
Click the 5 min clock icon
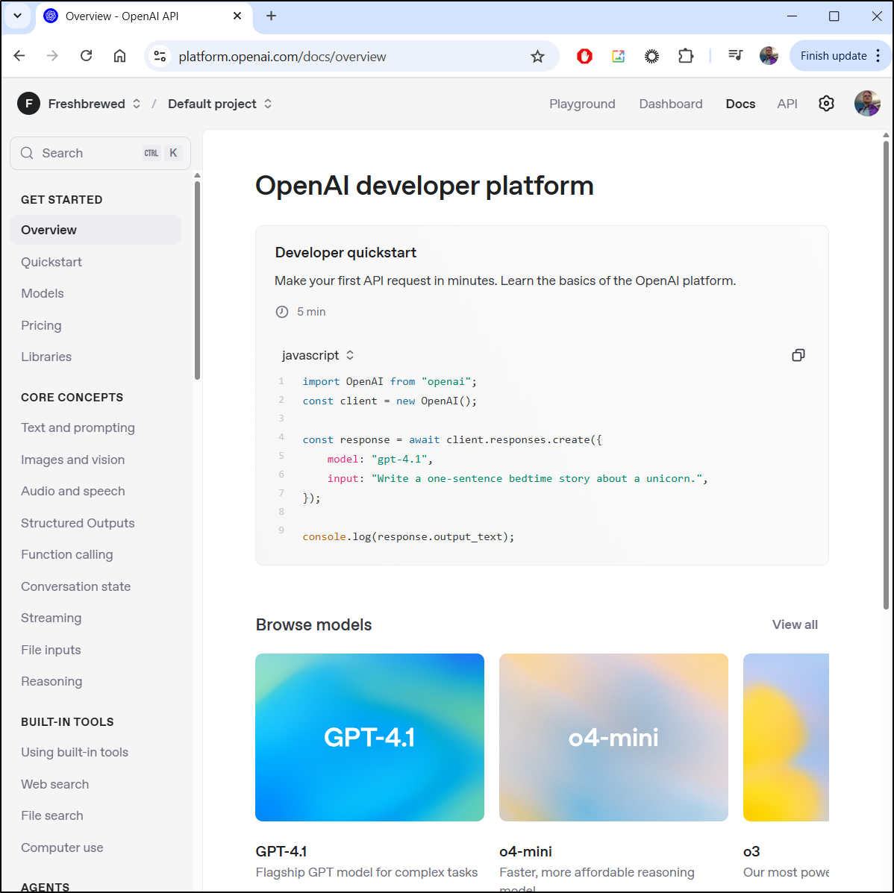281,312
